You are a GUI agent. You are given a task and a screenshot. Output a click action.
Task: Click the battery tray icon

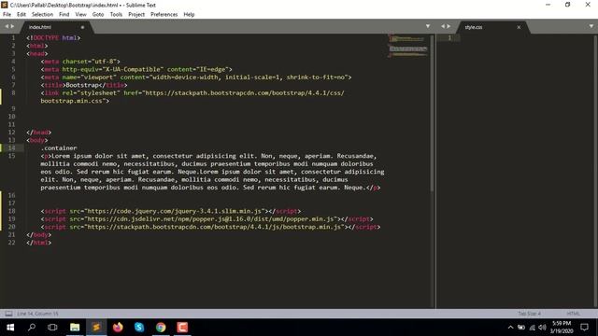[521, 328]
